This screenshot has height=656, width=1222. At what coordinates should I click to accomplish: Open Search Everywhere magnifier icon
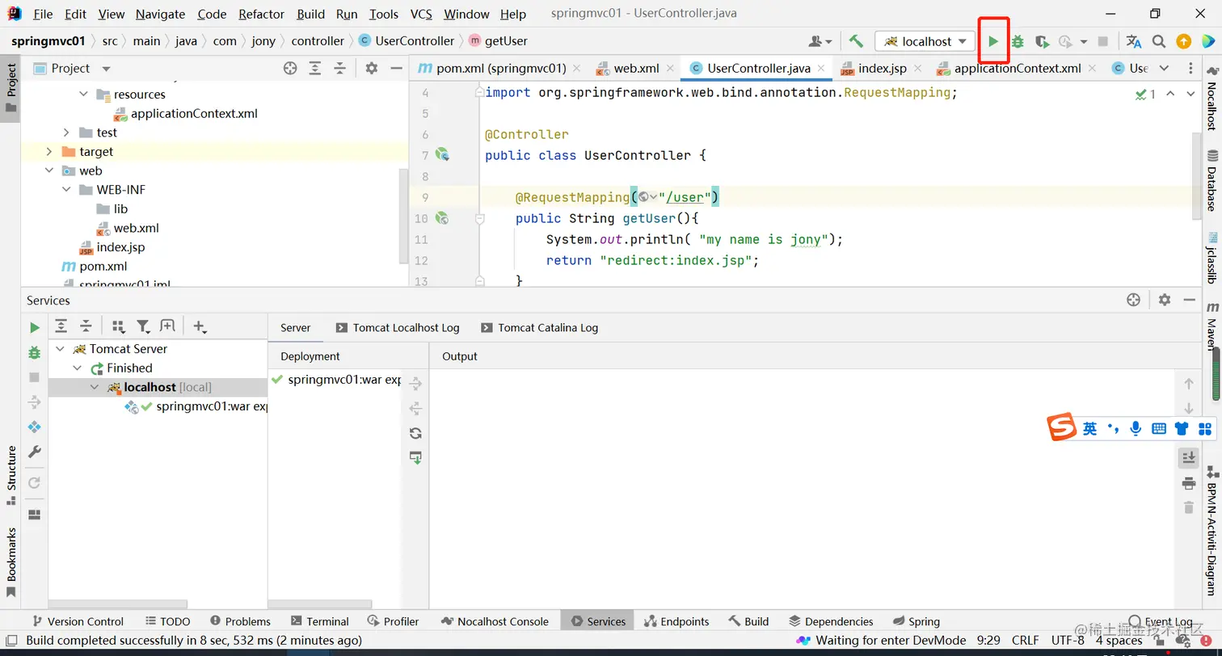click(1159, 41)
